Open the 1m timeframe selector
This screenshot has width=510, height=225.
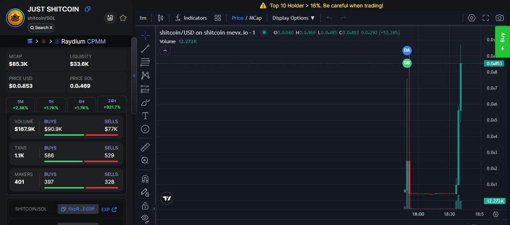pos(143,18)
